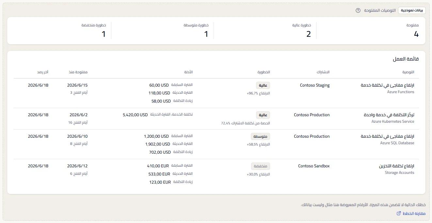Image resolution: width=432 pixels, height=223 pixels.
Task: Click Contoso Production in the Azure SQL Database row
Action: (312, 136)
